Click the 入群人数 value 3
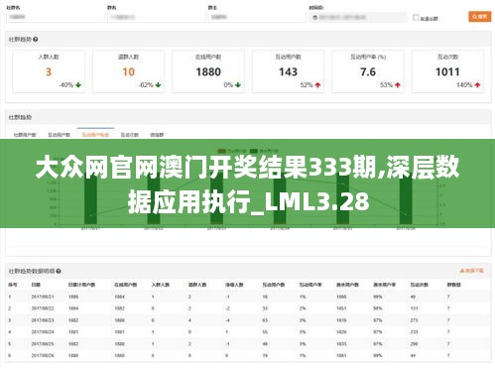This screenshot has width=495, height=368. 49,71
